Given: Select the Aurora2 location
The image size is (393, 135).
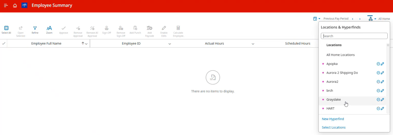Looking at the screenshot, I should 332,82.
